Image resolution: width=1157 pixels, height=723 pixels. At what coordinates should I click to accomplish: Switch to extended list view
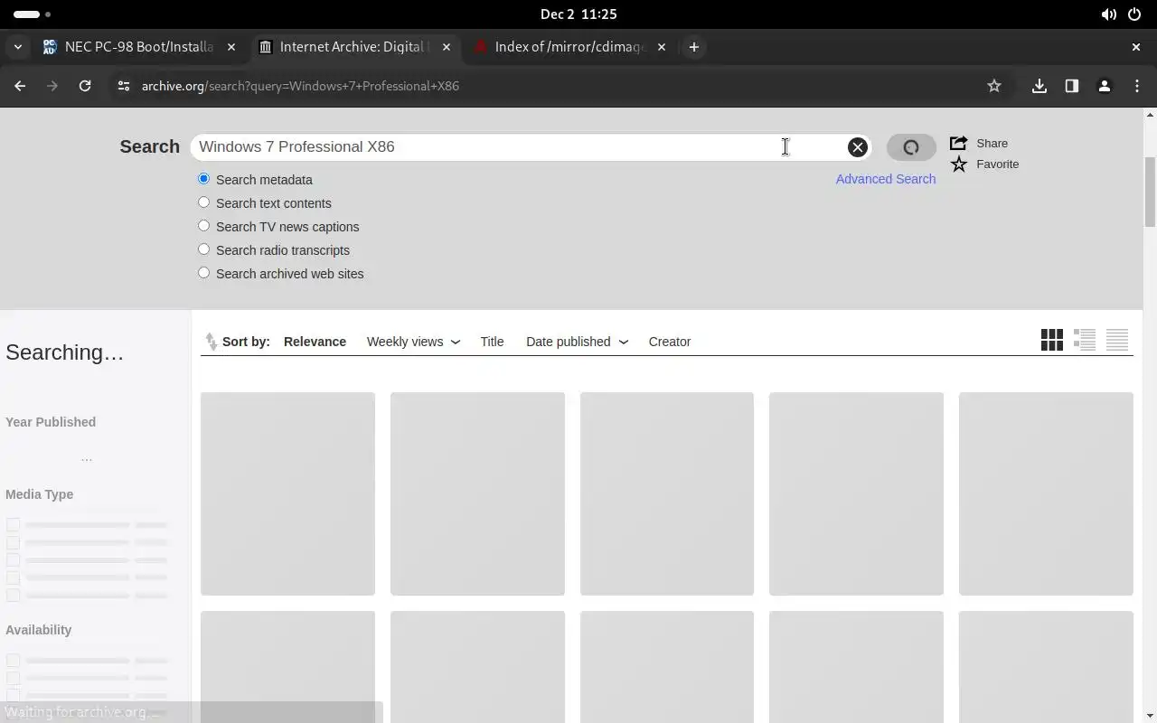1085,340
